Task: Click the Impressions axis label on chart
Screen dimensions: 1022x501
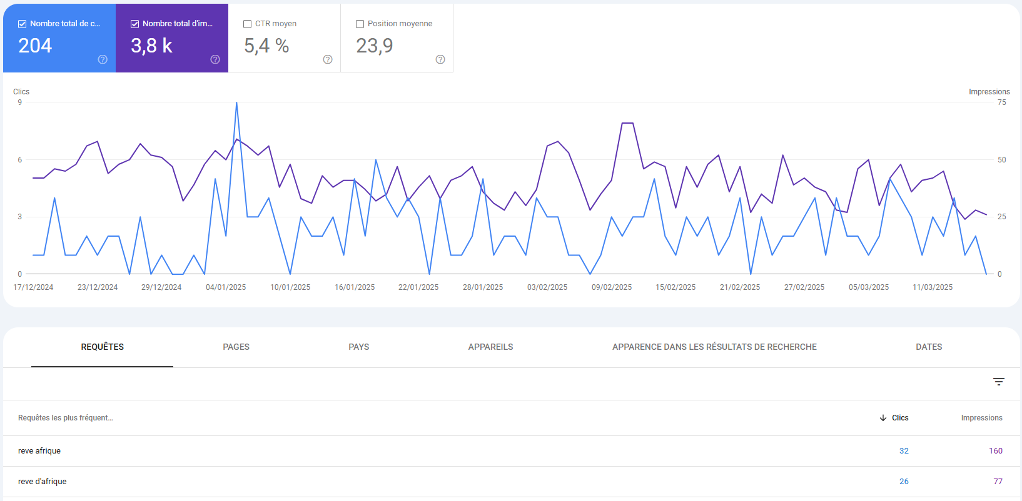Action: click(x=989, y=92)
